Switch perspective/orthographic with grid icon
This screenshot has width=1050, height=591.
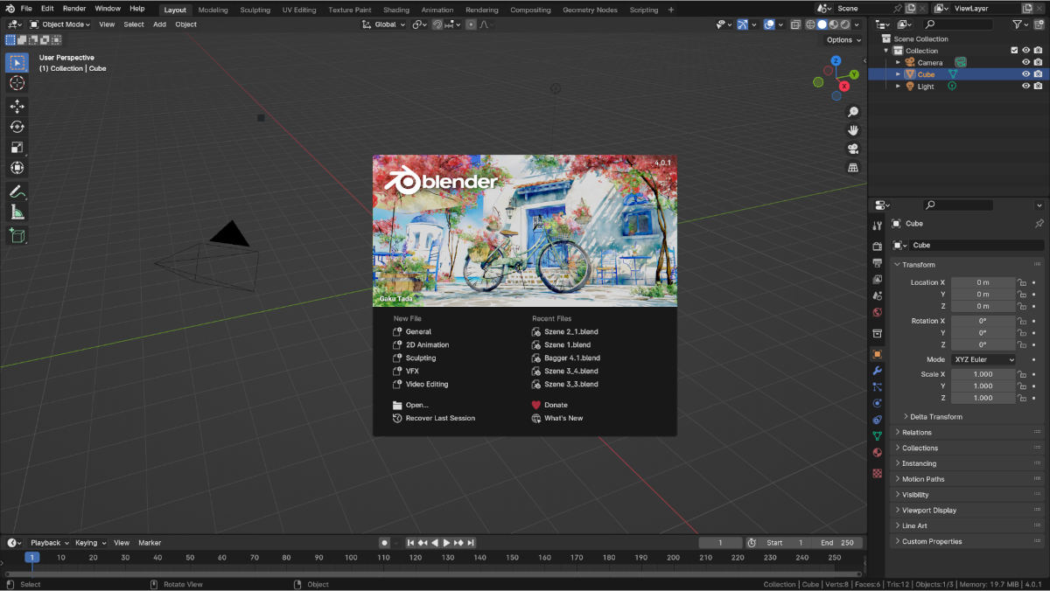(x=853, y=167)
